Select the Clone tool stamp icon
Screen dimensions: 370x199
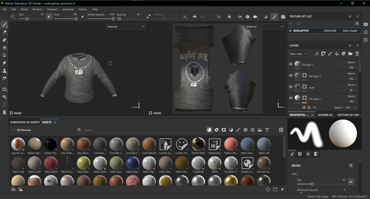coord(5,71)
